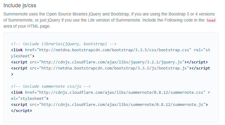The height and width of the screenshot is (125, 225).
Task: Click the bootstrap.css link href line
Action: click(111, 50)
